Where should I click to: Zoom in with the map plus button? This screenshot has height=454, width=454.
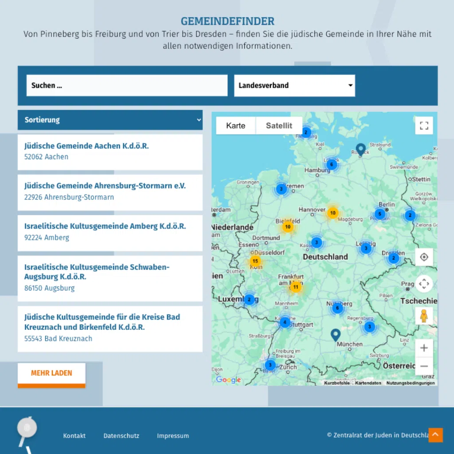[x=424, y=348]
